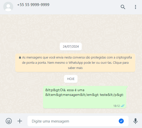
Task: Open the search in conversation icon
Action: point(123,7)
